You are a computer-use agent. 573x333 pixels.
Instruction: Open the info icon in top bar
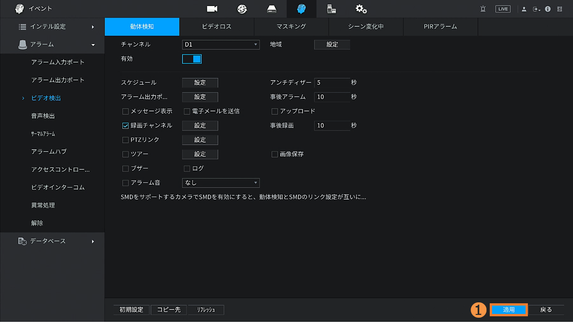coord(547,9)
